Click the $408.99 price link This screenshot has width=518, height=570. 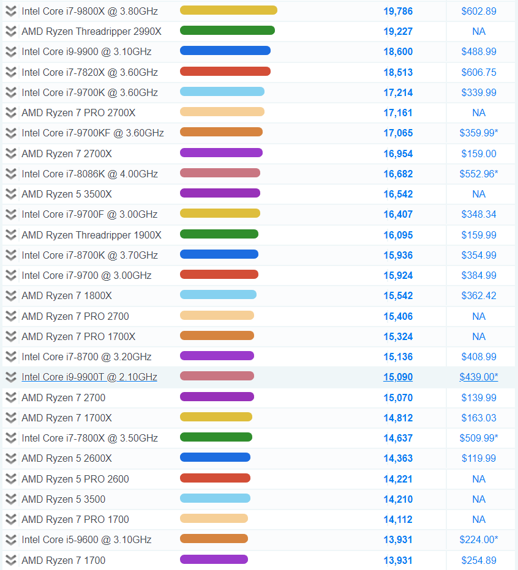click(x=479, y=357)
